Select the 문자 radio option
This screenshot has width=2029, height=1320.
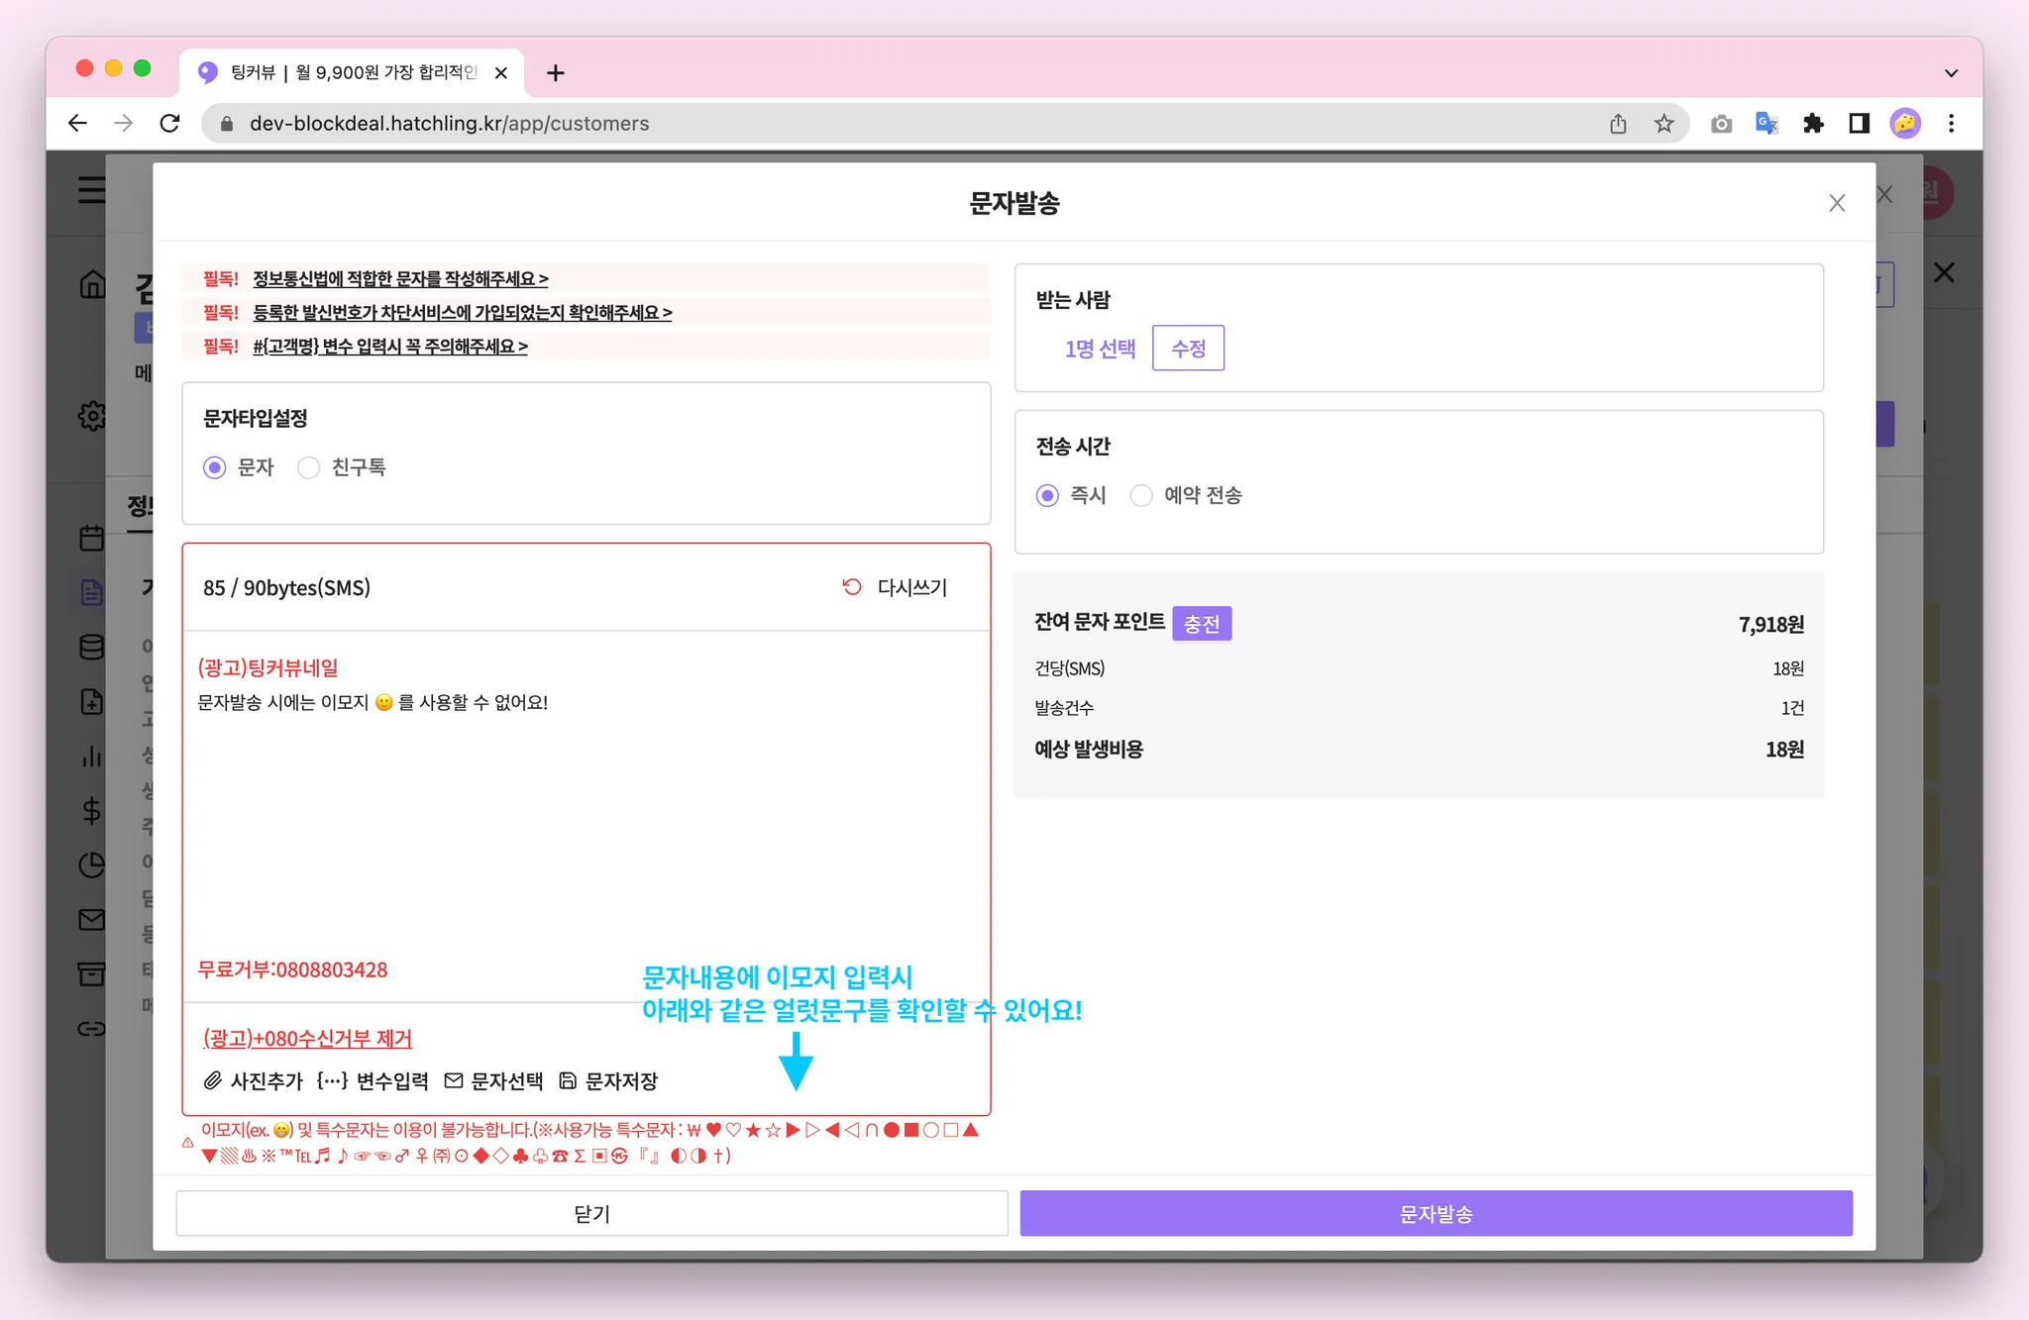[215, 467]
